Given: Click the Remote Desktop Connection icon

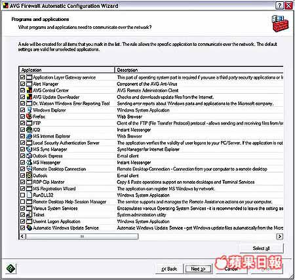Looking at the screenshot, I should pyautogui.click(x=29, y=169).
